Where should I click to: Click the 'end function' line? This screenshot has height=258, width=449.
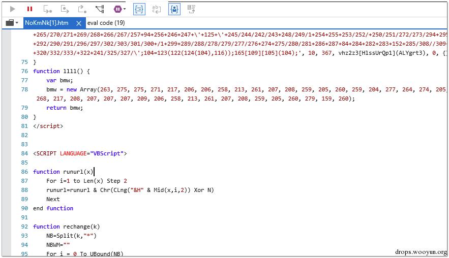click(53, 208)
